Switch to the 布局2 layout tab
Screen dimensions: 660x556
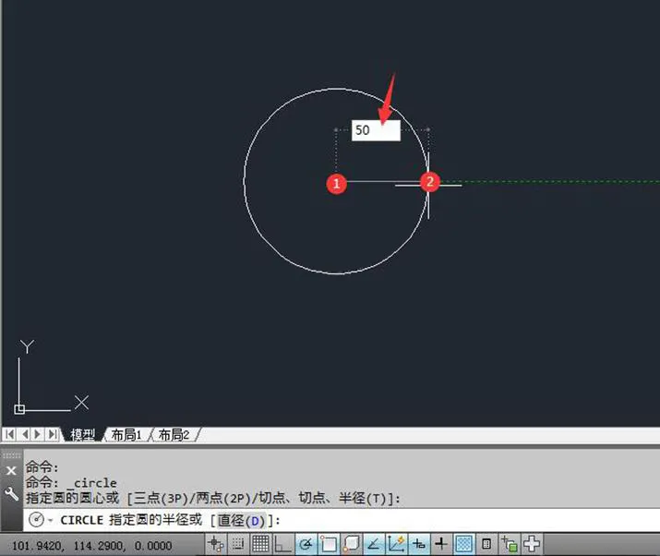(x=174, y=435)
